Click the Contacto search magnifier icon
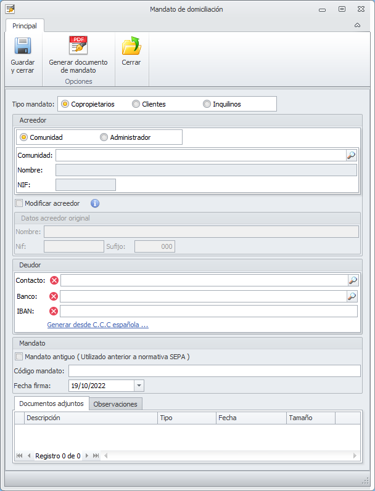The image size is (375, 491). [x=352, y=280]
